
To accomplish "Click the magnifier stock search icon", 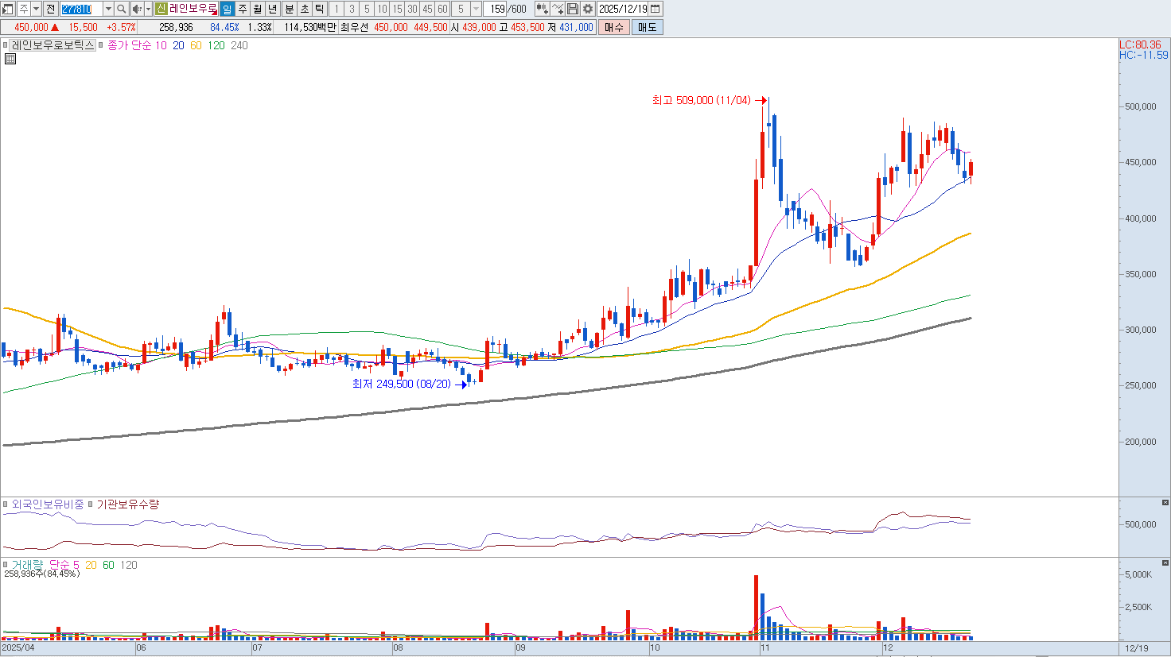I will [121, 9].
